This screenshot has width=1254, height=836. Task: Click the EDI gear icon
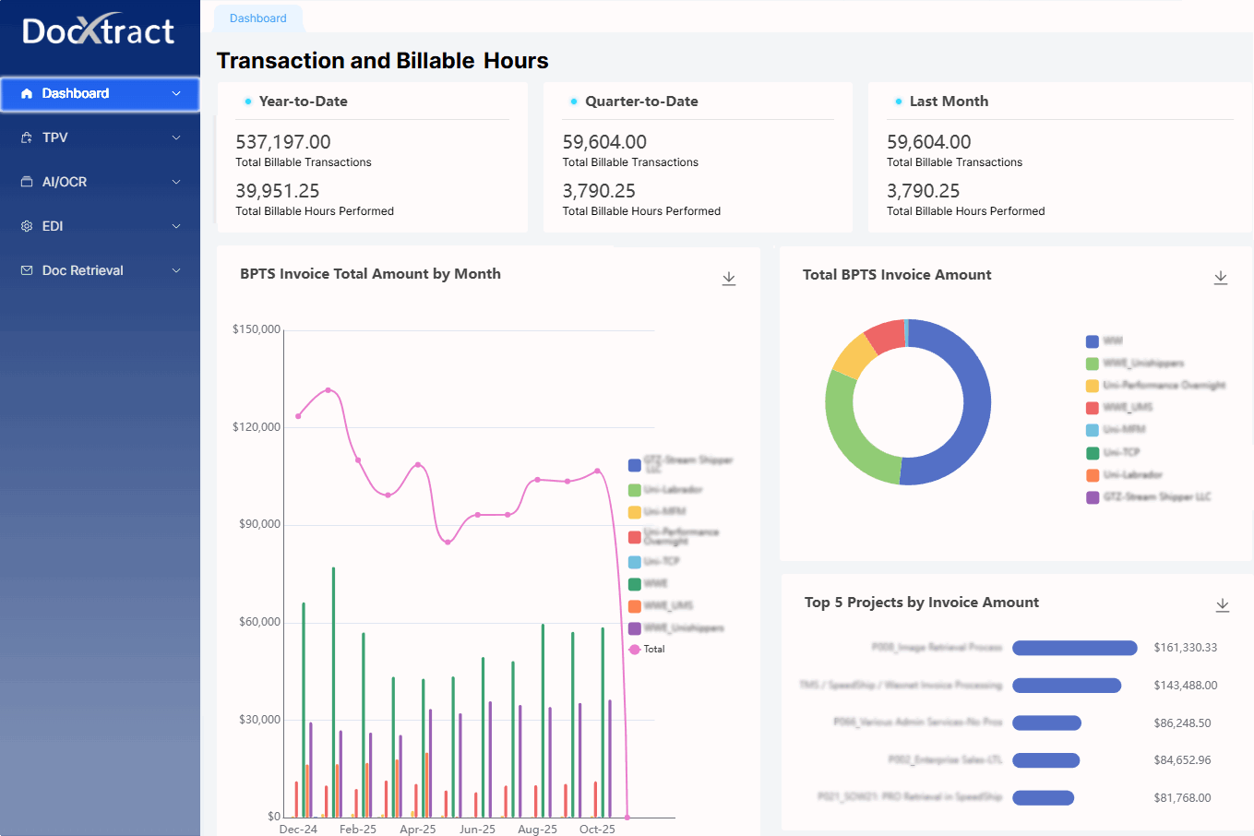[27, 226]
